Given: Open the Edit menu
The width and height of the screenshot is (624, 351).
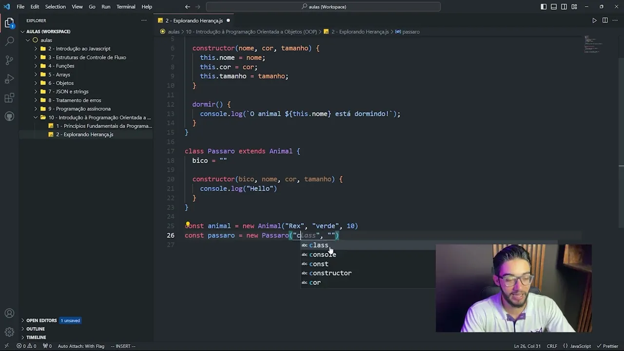Looking at the screenshot, I should [x=35, y=7].
